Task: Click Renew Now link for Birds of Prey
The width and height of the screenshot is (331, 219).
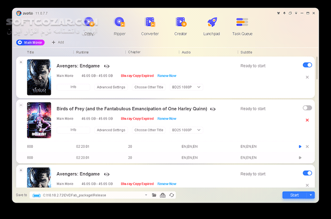Action: 166,119
